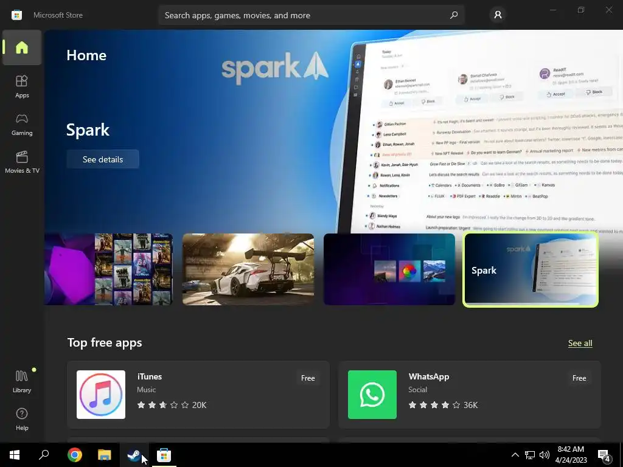This screenshot has height=467, width=623.
Task: Open the notification center icon
Action: click(x=604, y=455)
